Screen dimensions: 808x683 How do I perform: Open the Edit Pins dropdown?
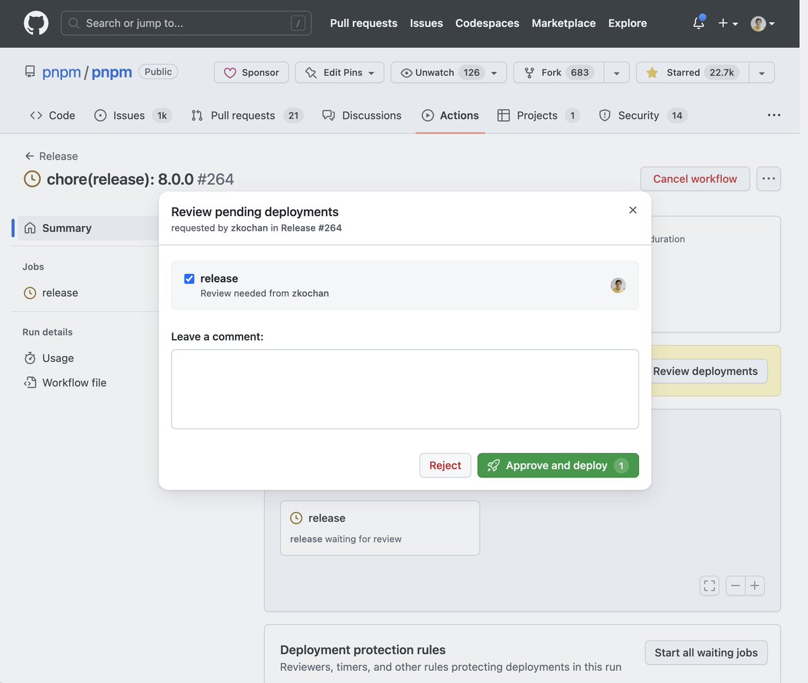[x=339, y=73]
